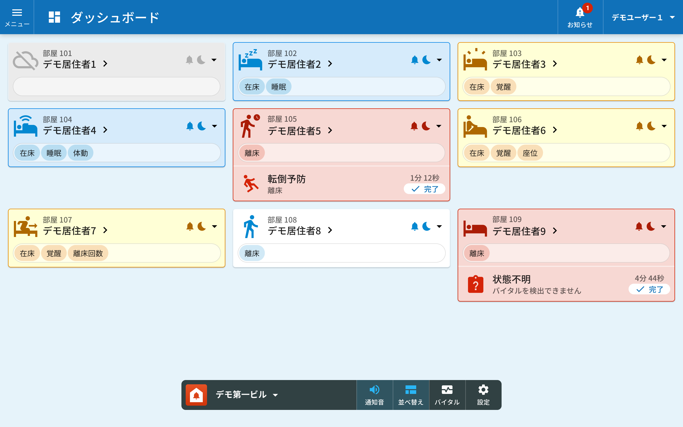Toggle the 通知音 notification sound
The height and width of the screenshot is (427, 683).
[x=375, y=395]
